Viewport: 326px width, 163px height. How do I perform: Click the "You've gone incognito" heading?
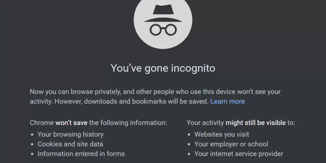click(x=163, y=68)
